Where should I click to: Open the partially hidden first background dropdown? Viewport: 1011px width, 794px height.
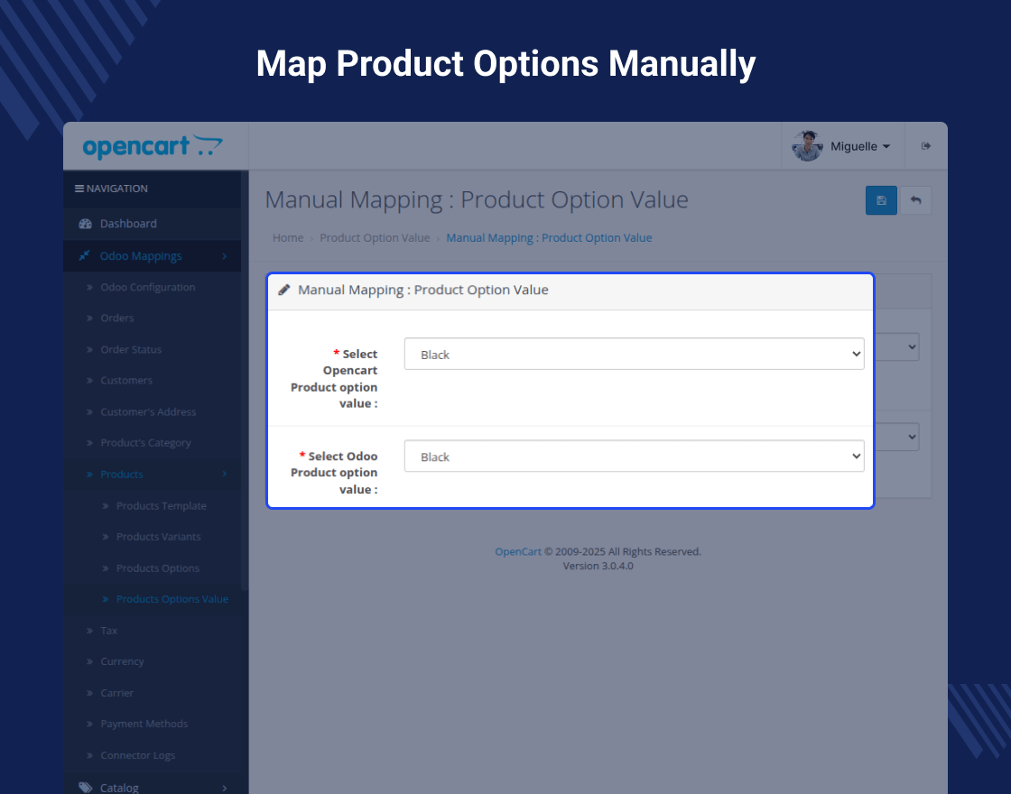coord(897,346)
